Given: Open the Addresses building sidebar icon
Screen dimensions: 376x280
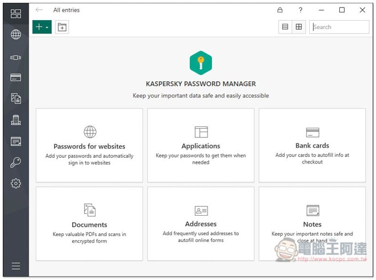Looking at the screenshot, I should 16,120.
